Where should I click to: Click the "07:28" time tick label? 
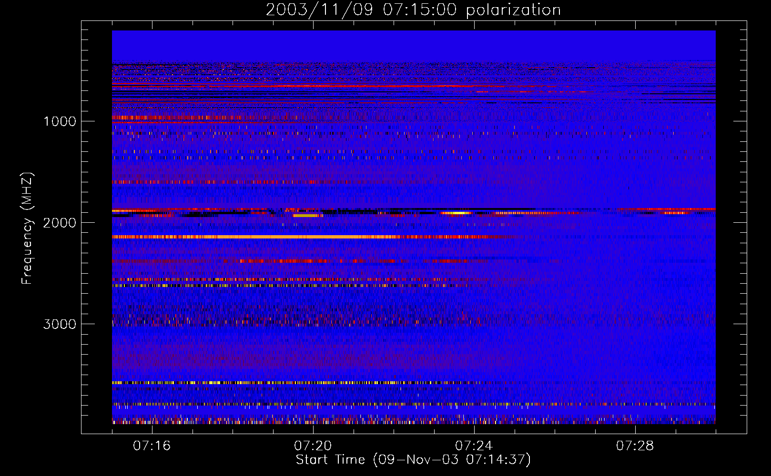635,446
